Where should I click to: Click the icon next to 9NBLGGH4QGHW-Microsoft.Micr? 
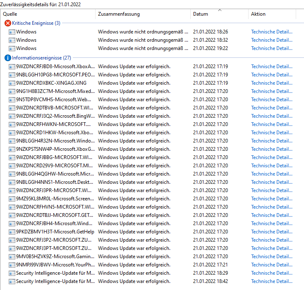(x=12, y=174)
